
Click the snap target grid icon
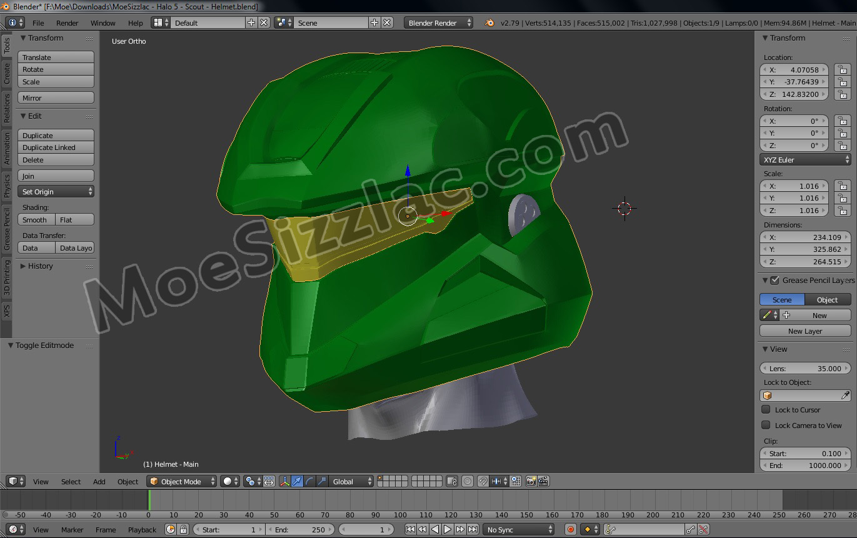pyautogui.click(x=516, y=481)
